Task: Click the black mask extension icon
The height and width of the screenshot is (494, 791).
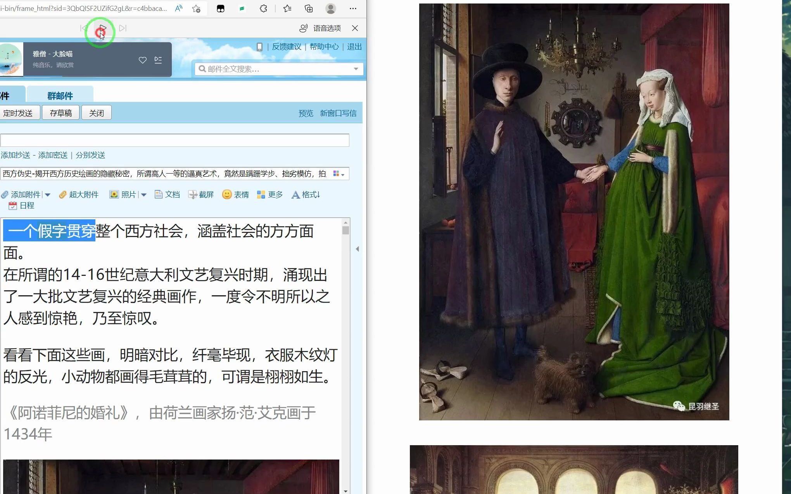Action: tap(220, 9)
